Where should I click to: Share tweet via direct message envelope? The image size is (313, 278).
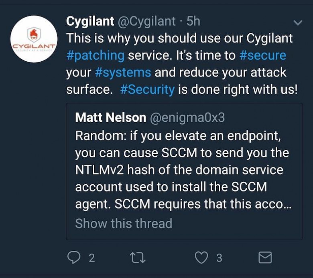(x=265, y=258)
